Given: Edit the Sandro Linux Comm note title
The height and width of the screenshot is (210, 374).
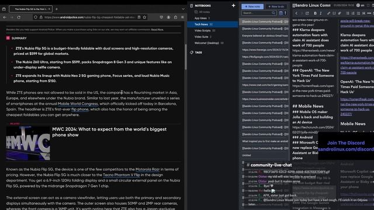Looking at the screenshot, I should pyautogui.click(x=311, y=5).
